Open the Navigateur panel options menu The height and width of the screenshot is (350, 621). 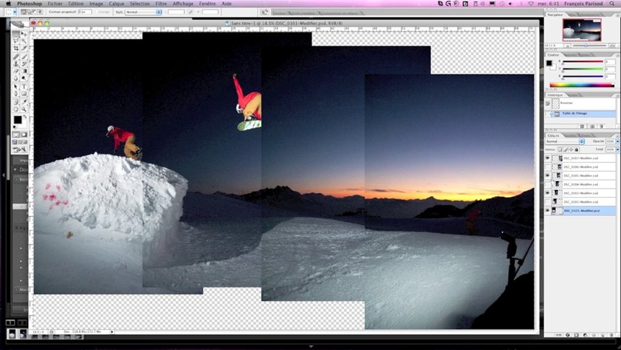[x=618, y=15]
